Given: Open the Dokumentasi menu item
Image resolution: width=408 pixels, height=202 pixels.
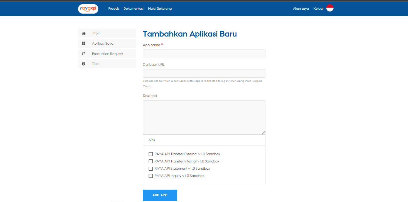Looking at the screenshot, I should [133, 8].
